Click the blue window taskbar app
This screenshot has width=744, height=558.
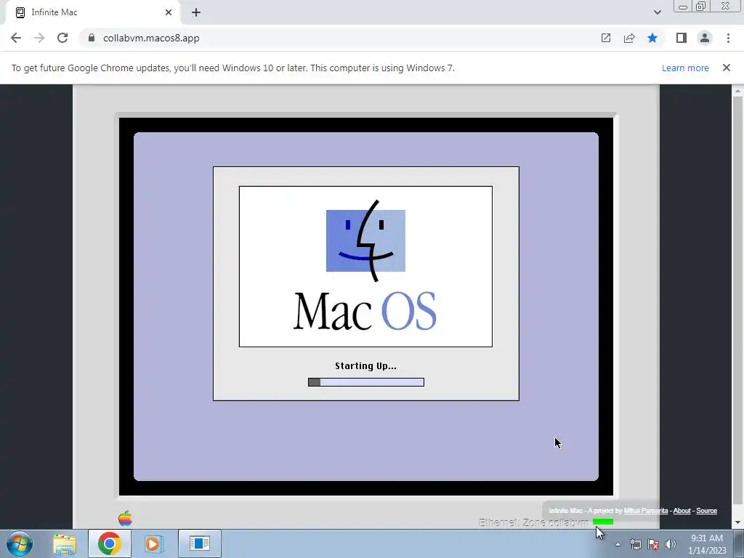[199, 543]
